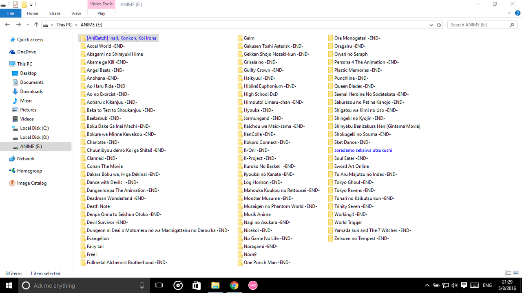Open Windows Store from taskbar
Viewport: 522px width, 293px height.
pos(197,285)
